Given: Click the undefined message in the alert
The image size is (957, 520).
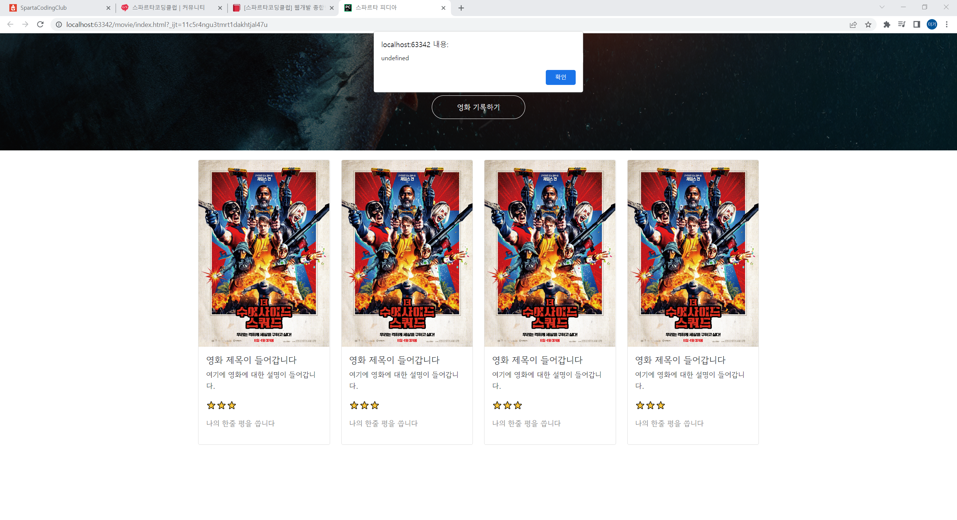Looking at the screenshot, I should click(x=395, y=58).
